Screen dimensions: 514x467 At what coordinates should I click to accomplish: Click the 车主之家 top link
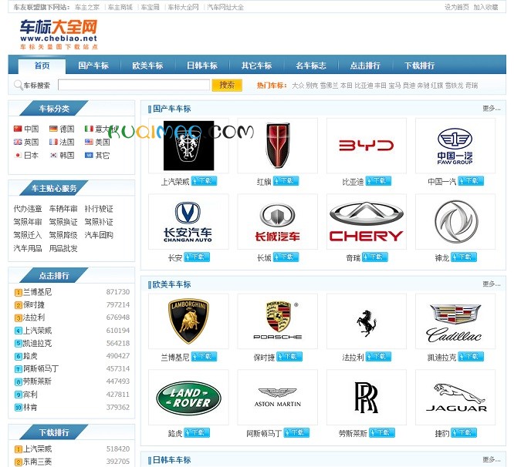click(x=87, y=7)
